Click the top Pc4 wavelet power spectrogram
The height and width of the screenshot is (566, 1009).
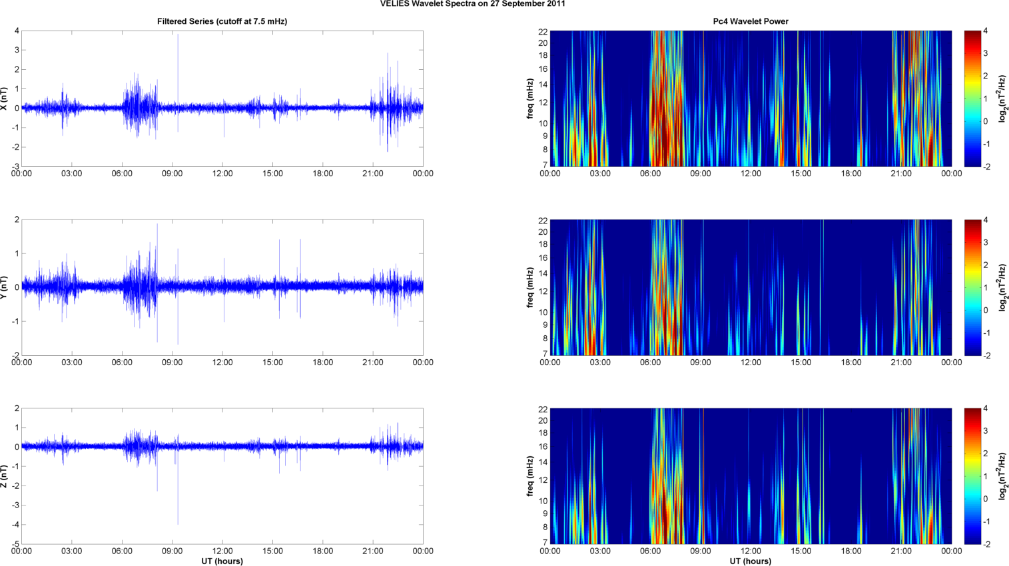coord(750,98)
